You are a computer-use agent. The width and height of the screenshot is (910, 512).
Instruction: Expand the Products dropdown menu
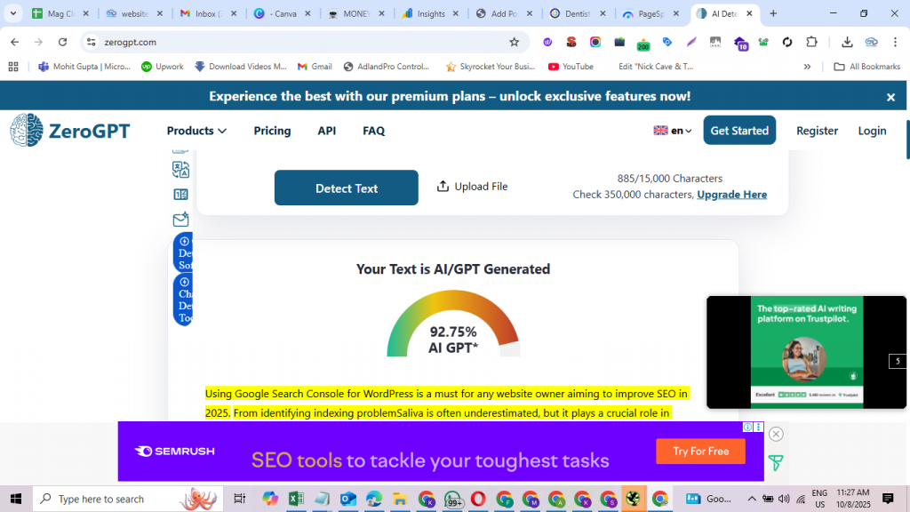[196, 131]
